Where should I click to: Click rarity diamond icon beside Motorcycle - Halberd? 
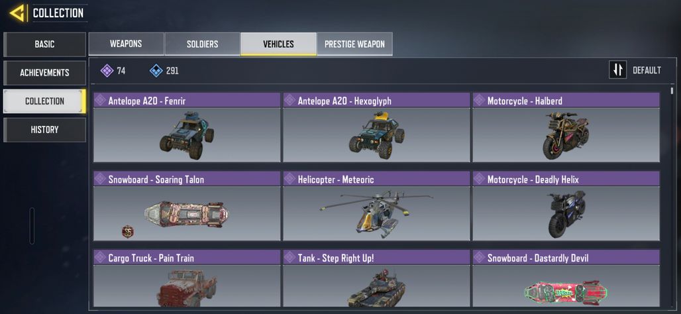480,101
